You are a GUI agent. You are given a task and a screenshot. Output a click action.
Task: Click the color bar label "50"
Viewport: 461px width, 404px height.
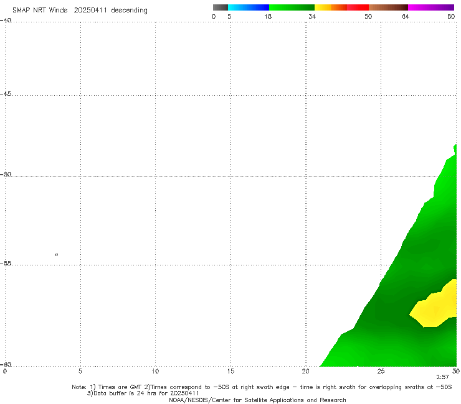tap(368, 16)
